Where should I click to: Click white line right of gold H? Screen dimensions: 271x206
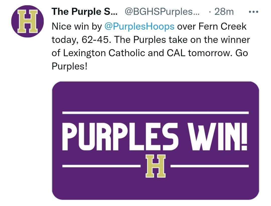click(x=210, y=166)
